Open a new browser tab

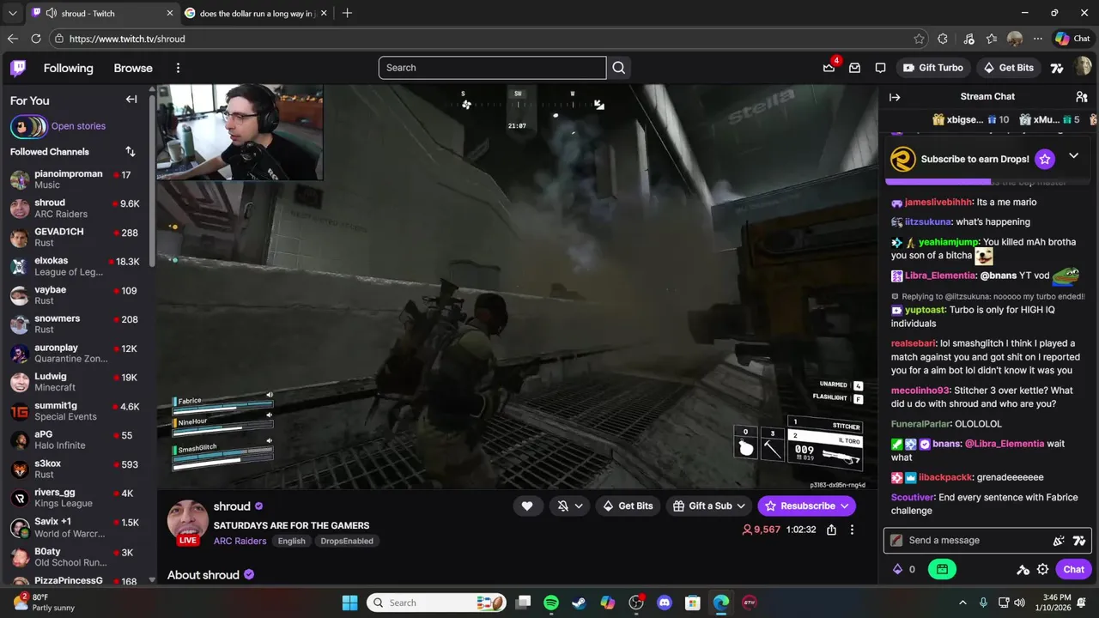click(x=347, y=14)
